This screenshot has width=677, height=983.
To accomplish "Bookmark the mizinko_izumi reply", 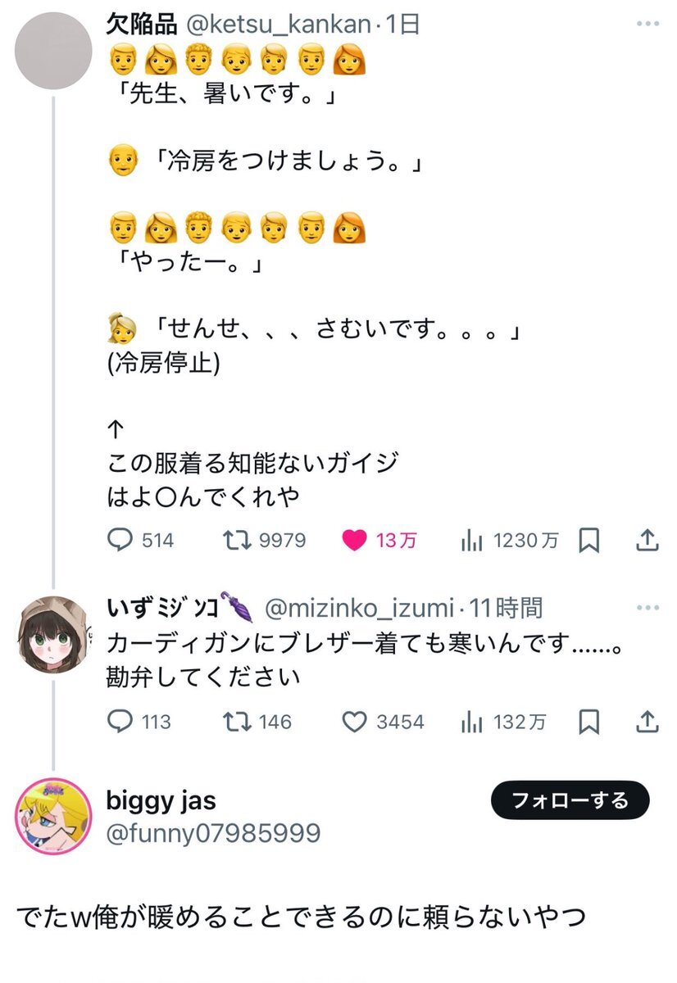I will pyautogui.click(x=589, y=722).
